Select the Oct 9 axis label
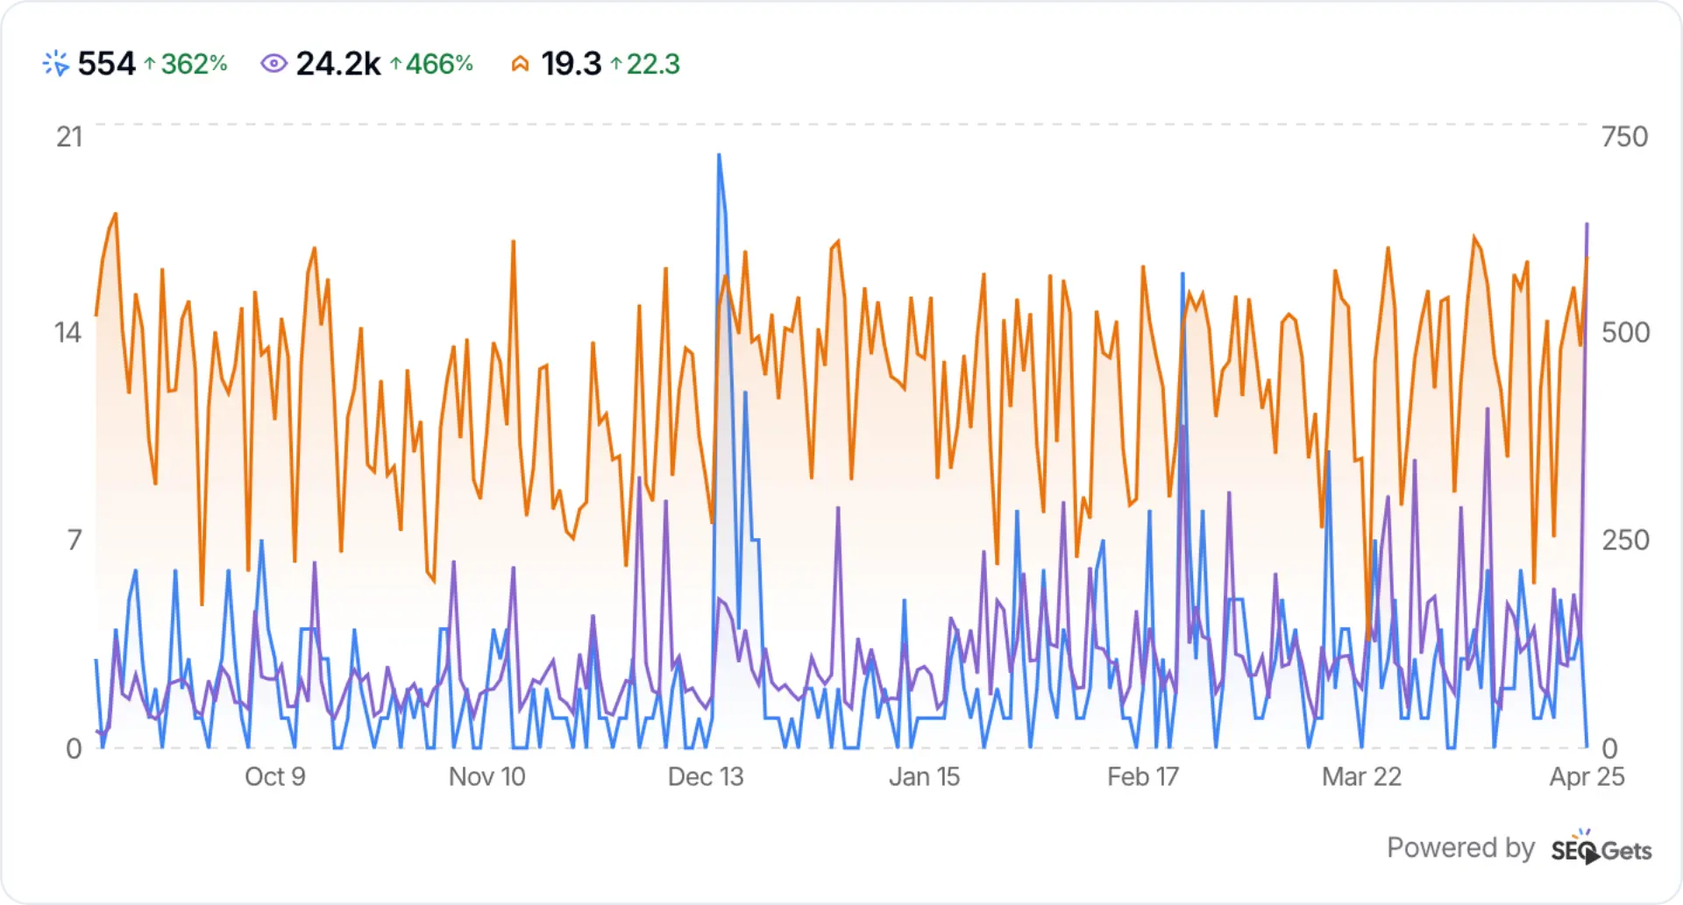The image size is (1683, 905). (275, 777)
